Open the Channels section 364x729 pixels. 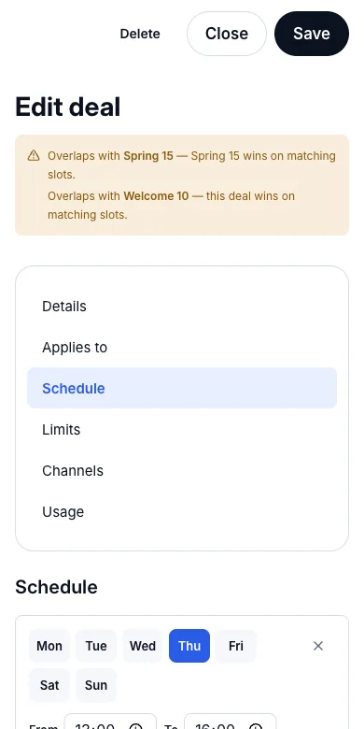(182, 470)
